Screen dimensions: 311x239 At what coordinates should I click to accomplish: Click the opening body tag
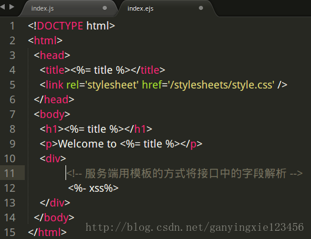[x=52, y=114]
